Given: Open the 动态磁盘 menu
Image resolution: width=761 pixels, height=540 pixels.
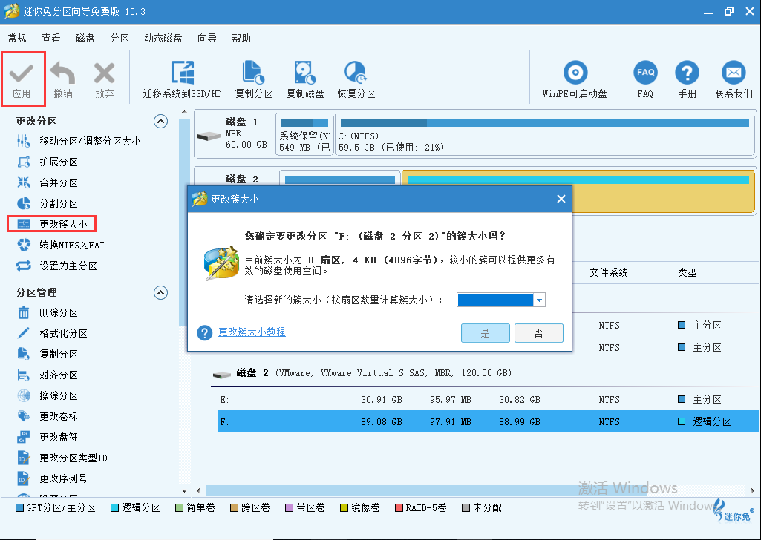Looking at the screenshot, I should click(163, 38).
